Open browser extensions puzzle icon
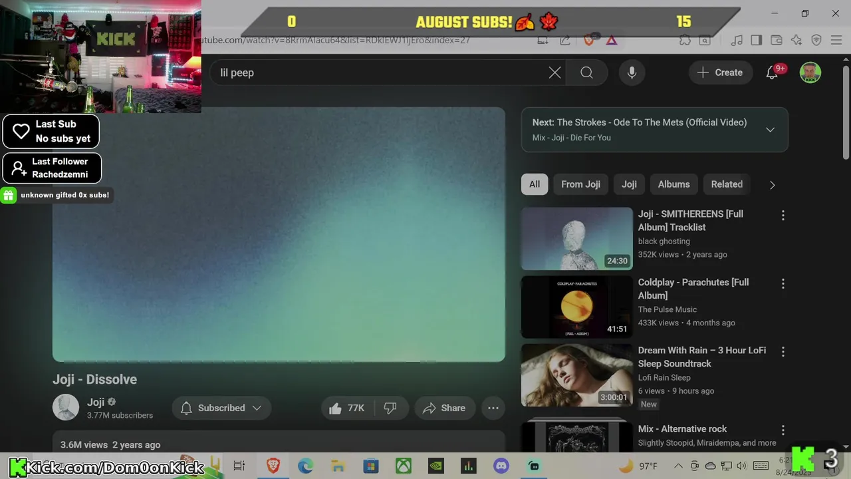The image size is (851, 479). pyautogui.click(x=685, y=41)
